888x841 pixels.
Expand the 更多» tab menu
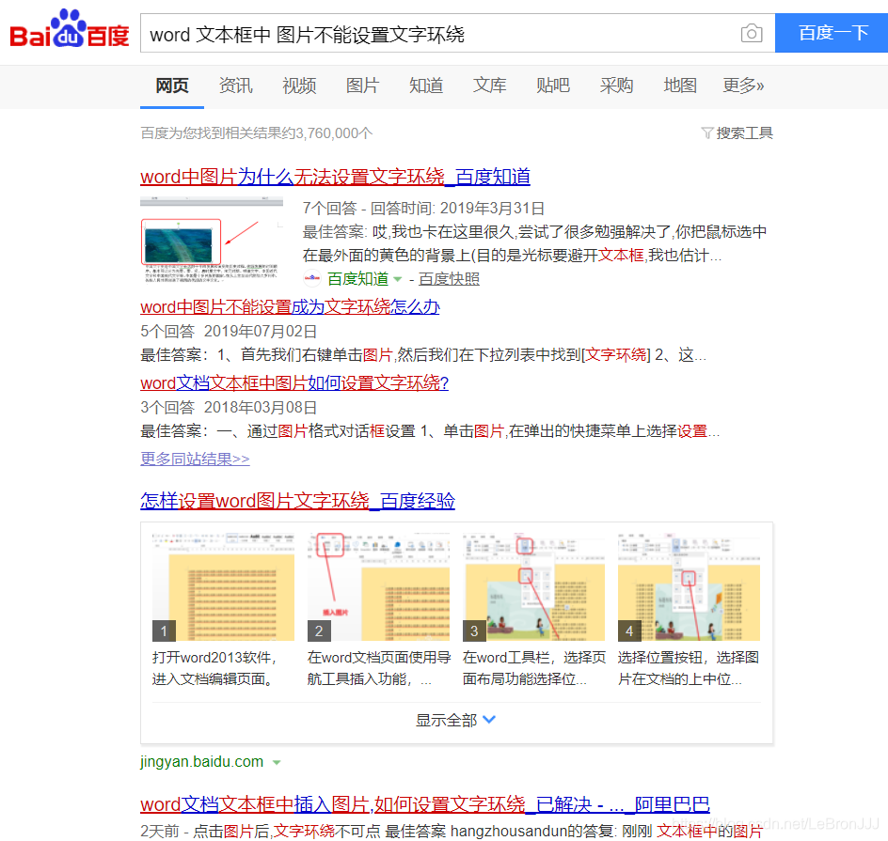click(x=743, y=86)
